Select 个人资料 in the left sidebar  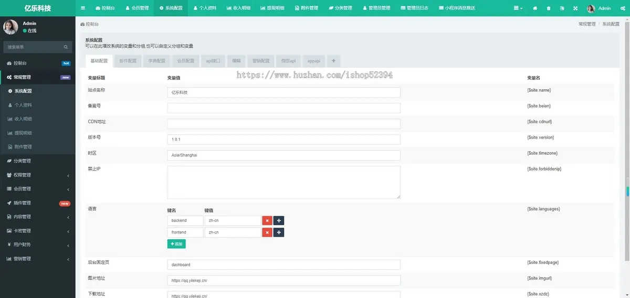pos(38,105)
